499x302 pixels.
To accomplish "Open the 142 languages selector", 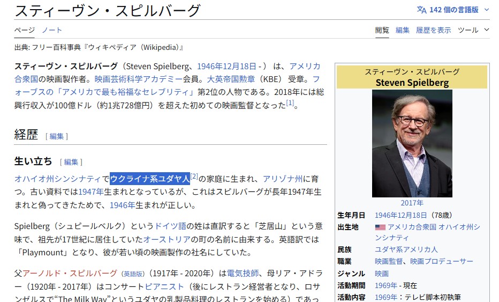I will (x=453, y=10).
